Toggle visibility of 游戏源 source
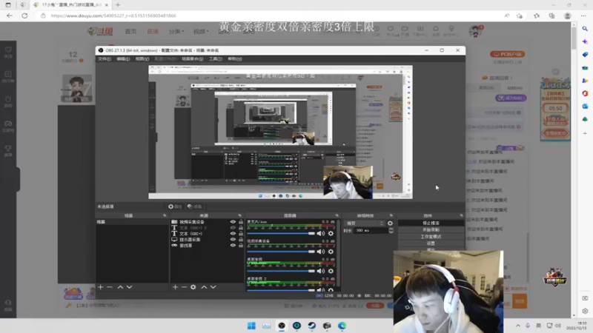The image size is (593, 333). 233,245
